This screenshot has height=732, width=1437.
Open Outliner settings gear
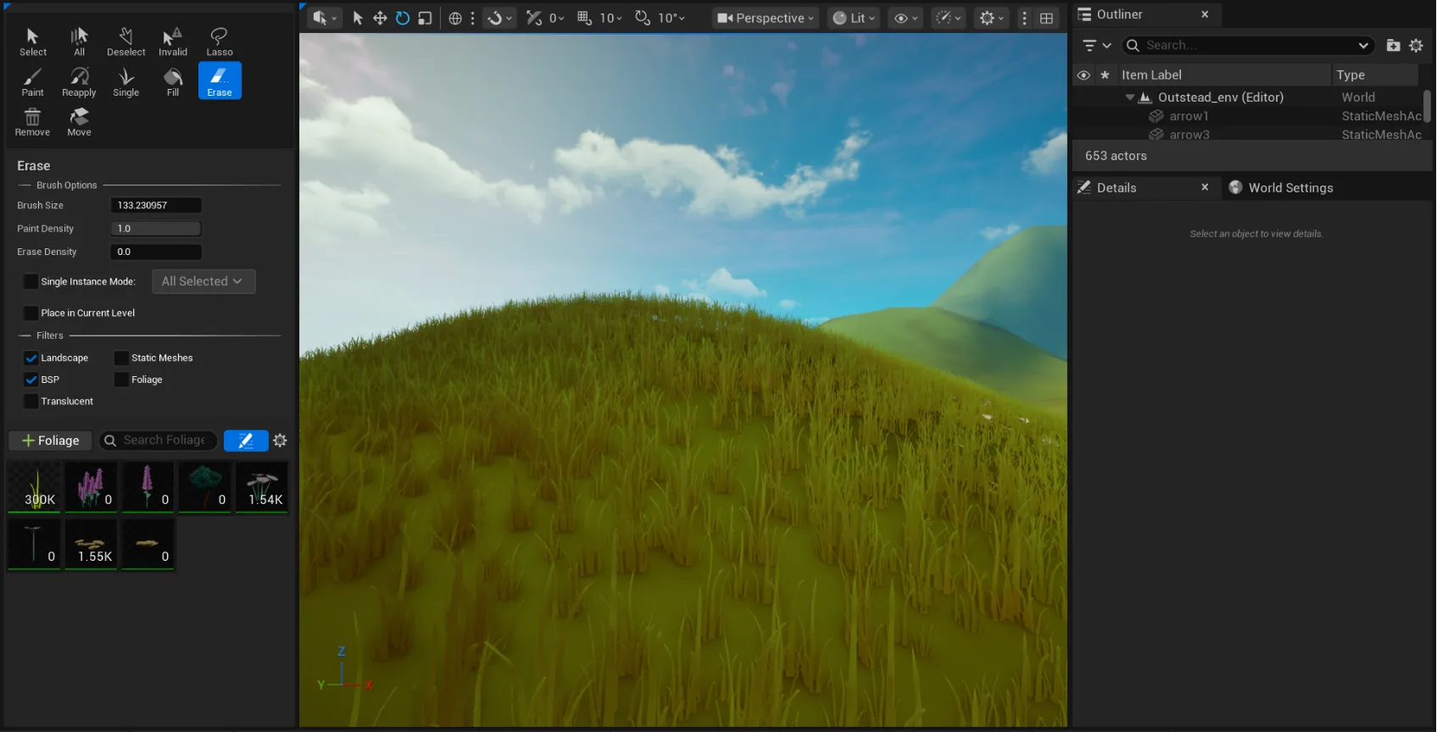[1416, 45]
